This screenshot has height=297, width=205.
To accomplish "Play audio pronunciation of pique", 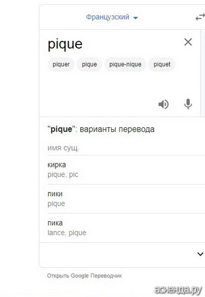I will (163, 104).
